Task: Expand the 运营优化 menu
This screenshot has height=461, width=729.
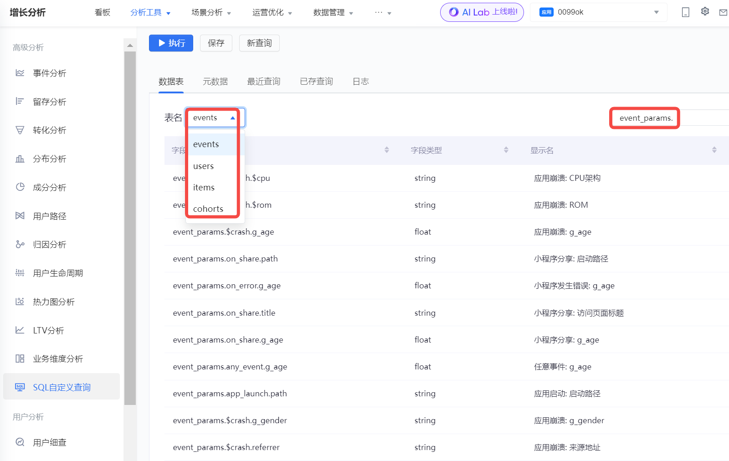Action: [272, 12]
